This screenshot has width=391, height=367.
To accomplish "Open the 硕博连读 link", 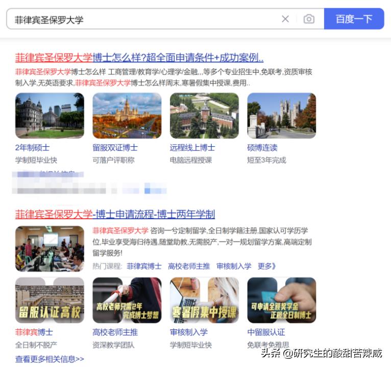I will pyautogui.click(x=262, y=147).
